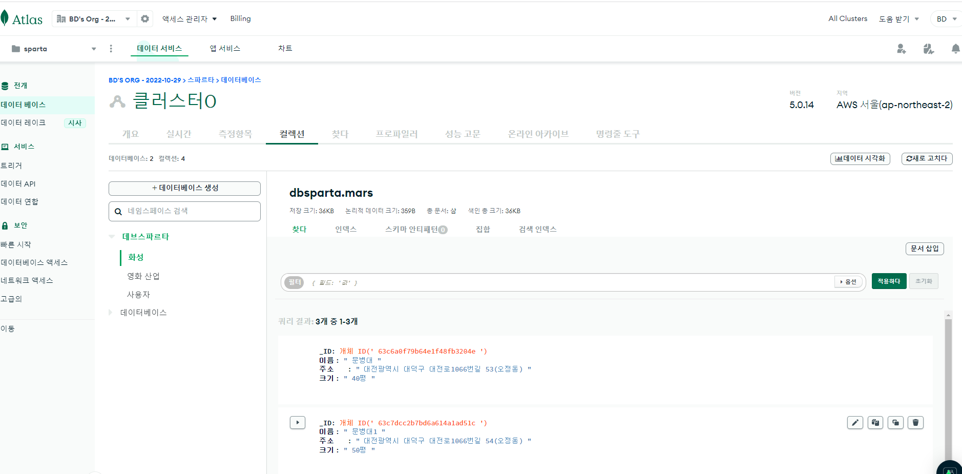This screenshot has width=962, height=474.
Task: Open the 검색 인덱스 tab
Action: 537,229
